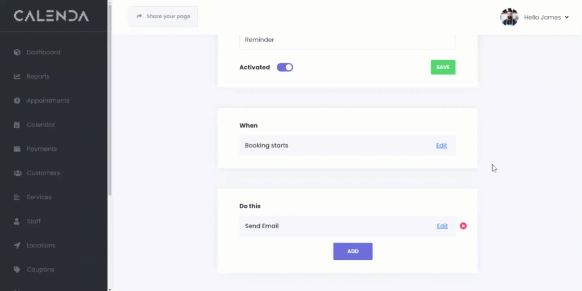
Task: Click the Locations arrow icon
Action: 17,246
